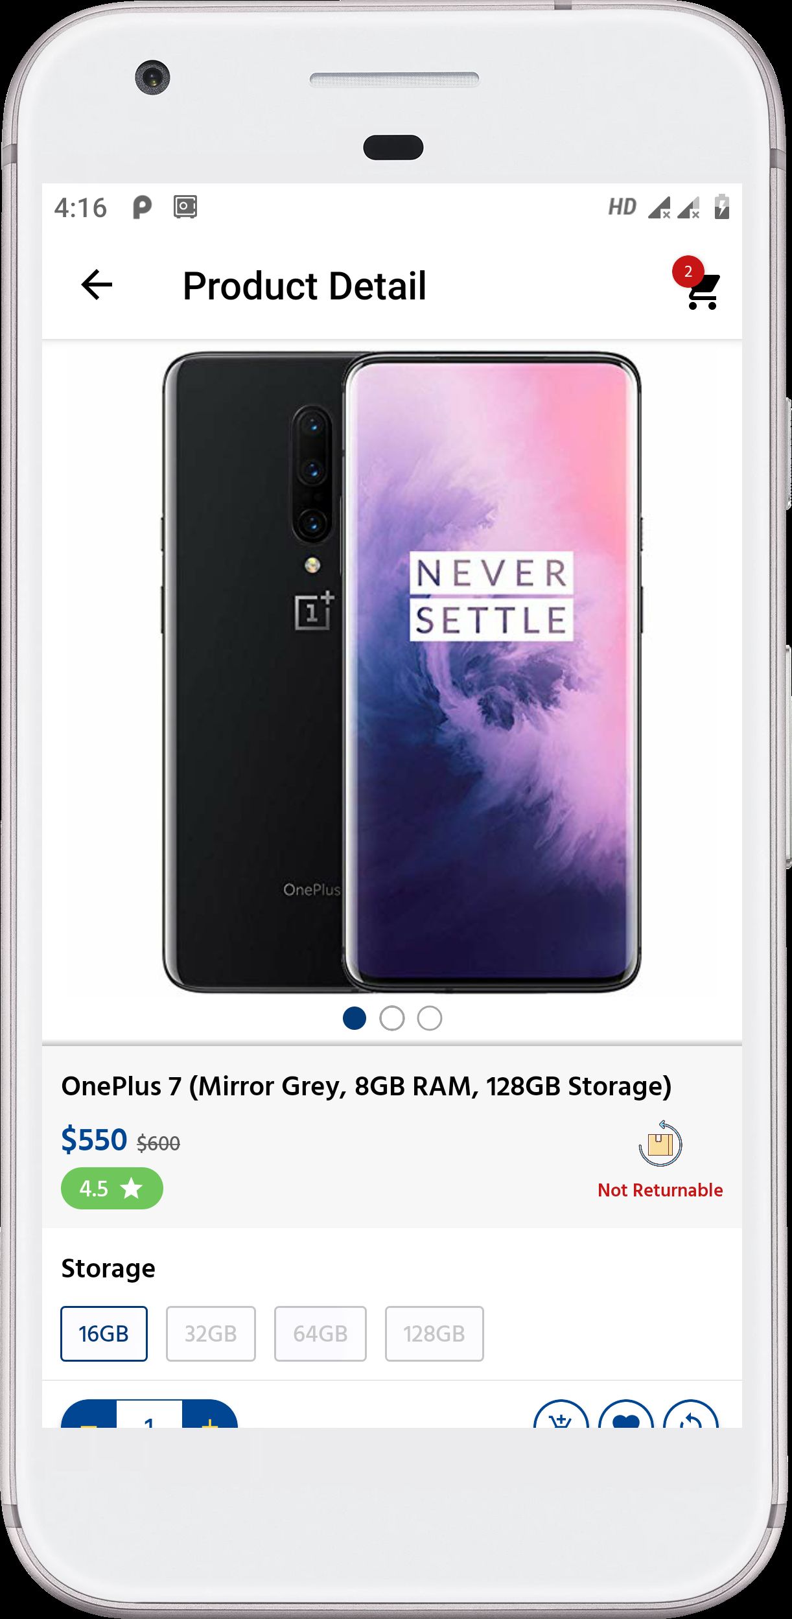Go back using the arrow icon
This screenshot has height=1619, width=792.
[x=97, y=285]
